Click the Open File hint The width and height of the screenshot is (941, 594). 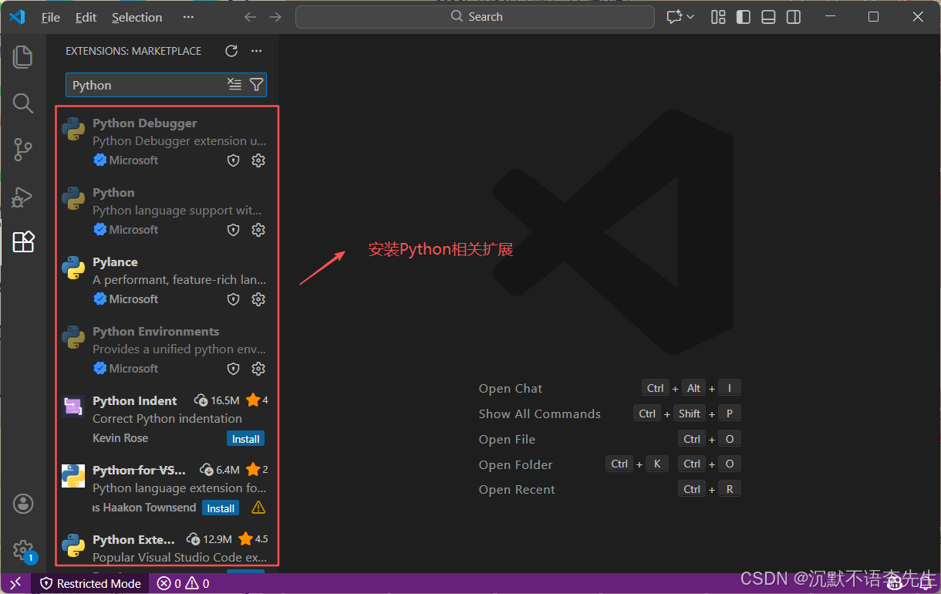pyautogui.click(x=507, y=440)
